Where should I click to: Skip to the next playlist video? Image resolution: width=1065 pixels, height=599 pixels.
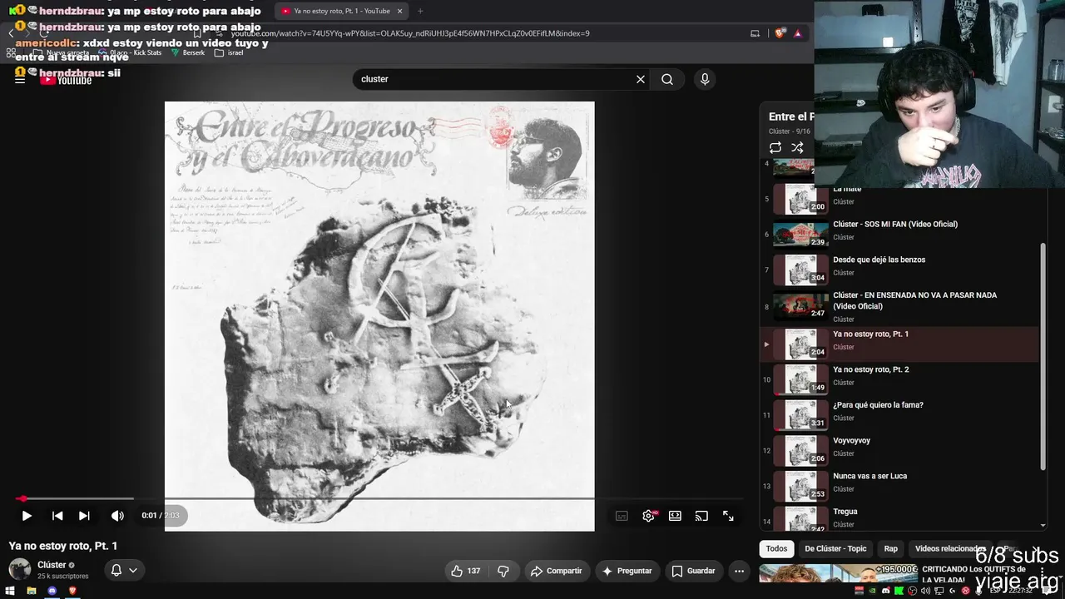point(84,516)
